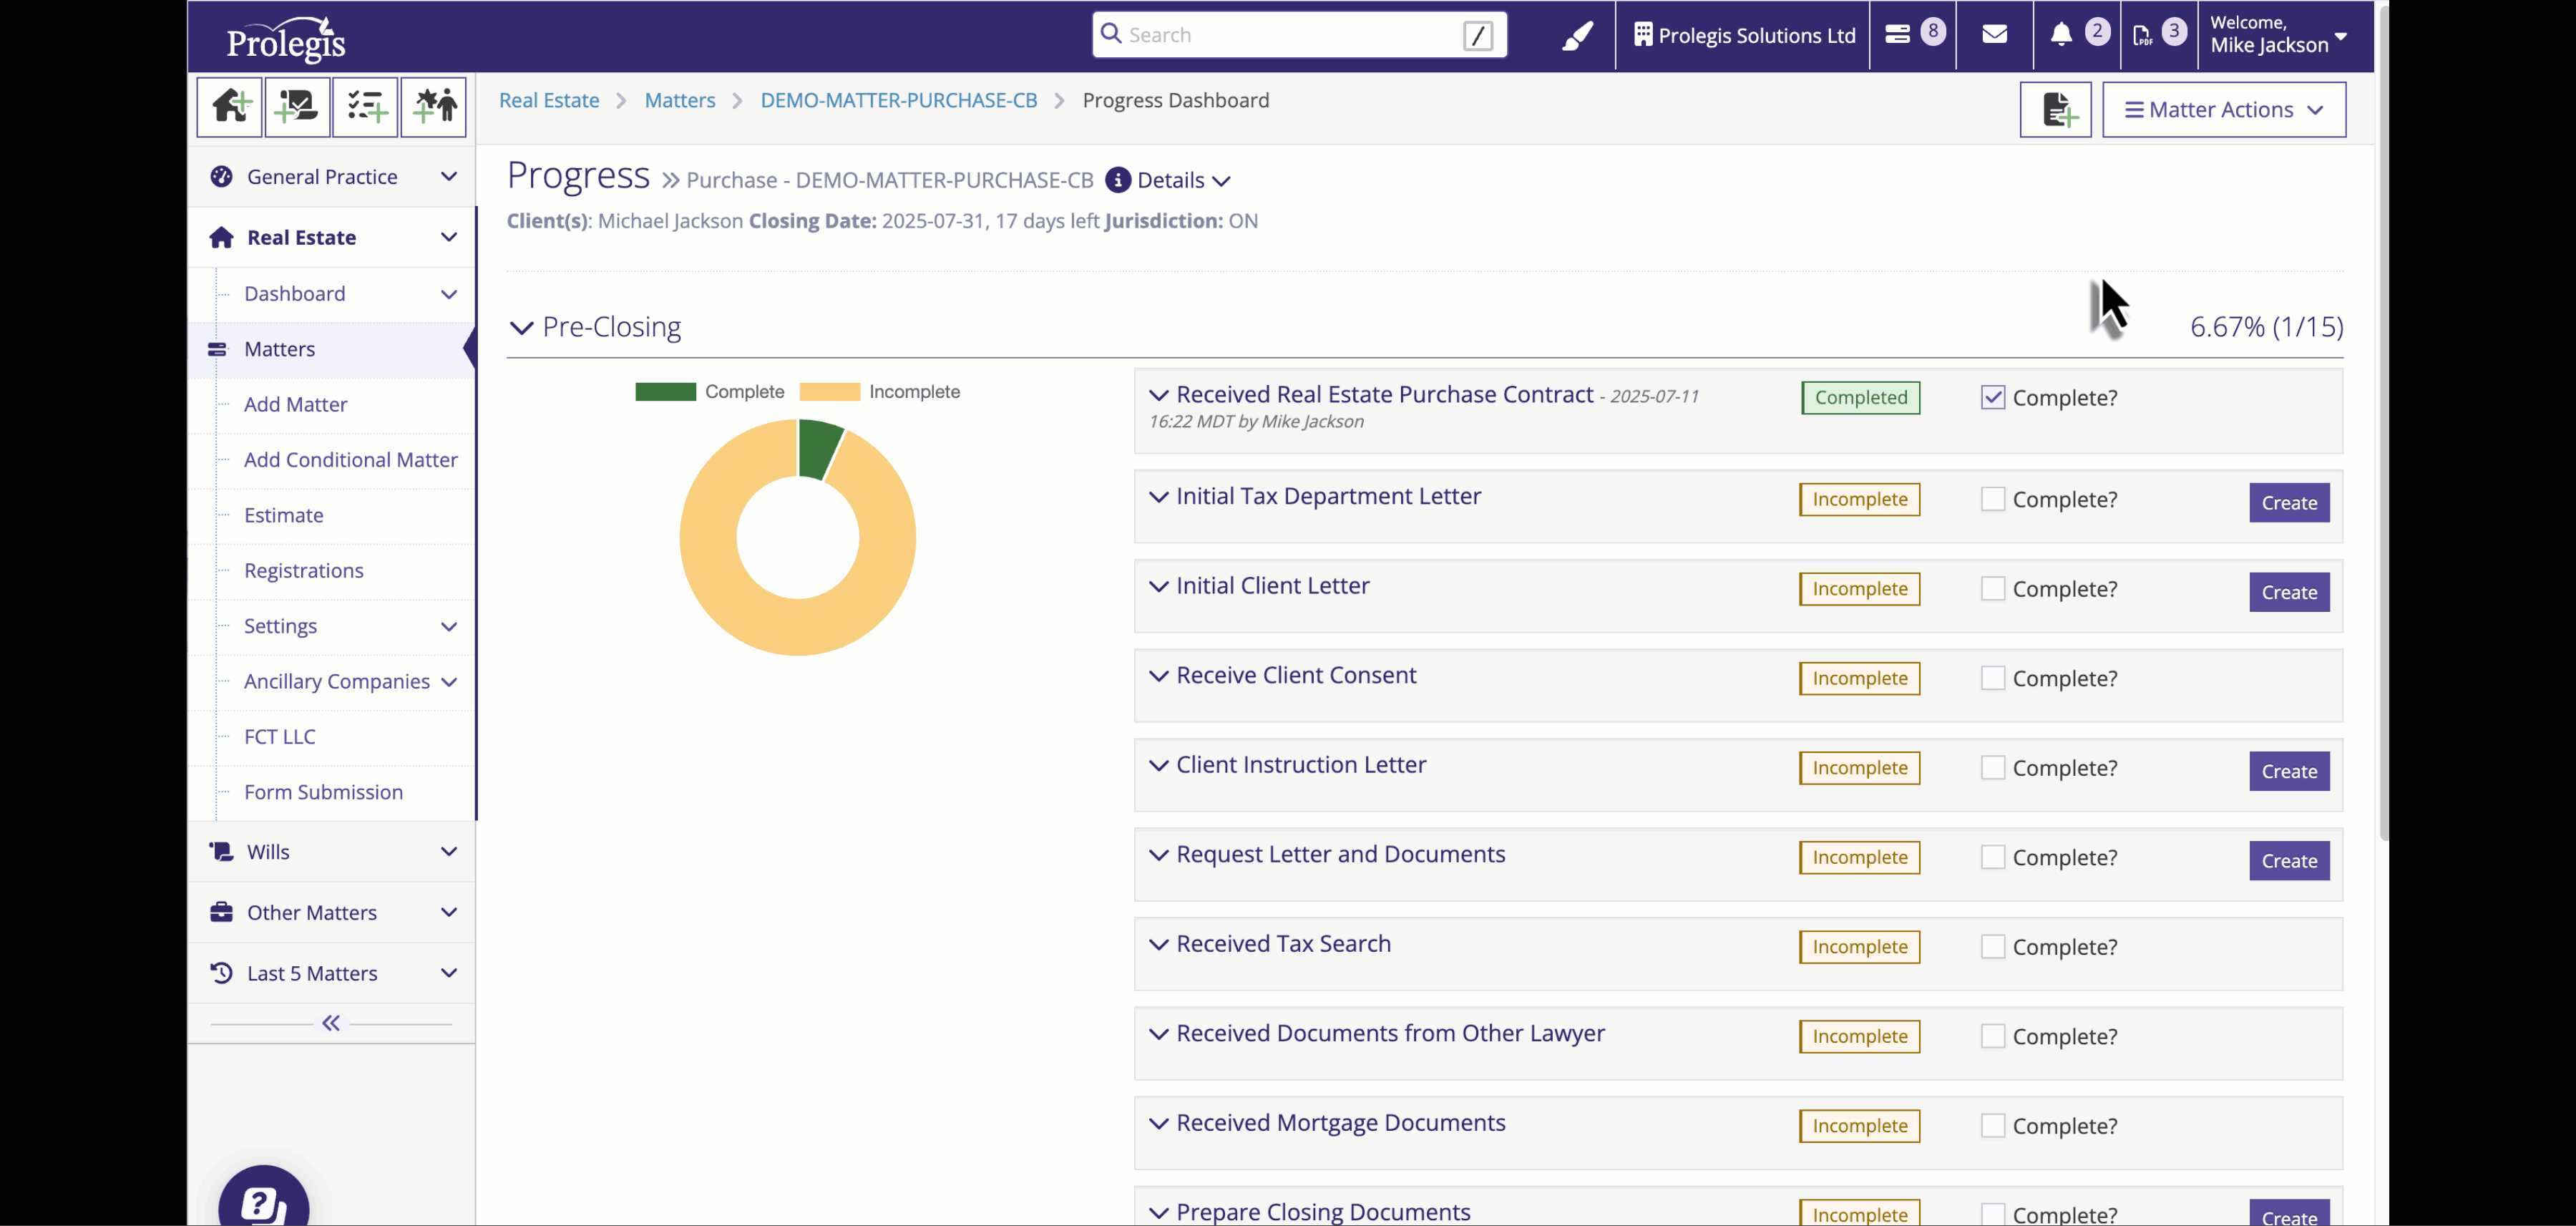Open the Matter Actions dropdown
Image resolution: width=2576 pixels, height=1226 pixels.
[x=2223, y=110]
